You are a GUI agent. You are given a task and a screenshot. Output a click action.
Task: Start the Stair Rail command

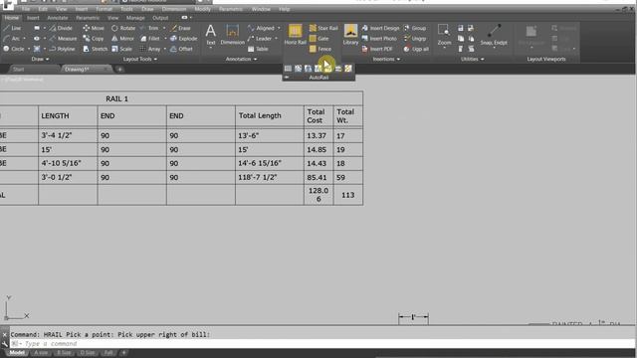coord(323,28)
